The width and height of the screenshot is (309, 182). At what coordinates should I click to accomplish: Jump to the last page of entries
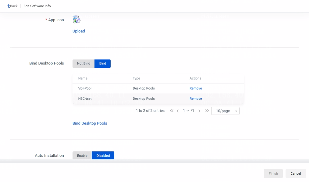click(207, 111)
